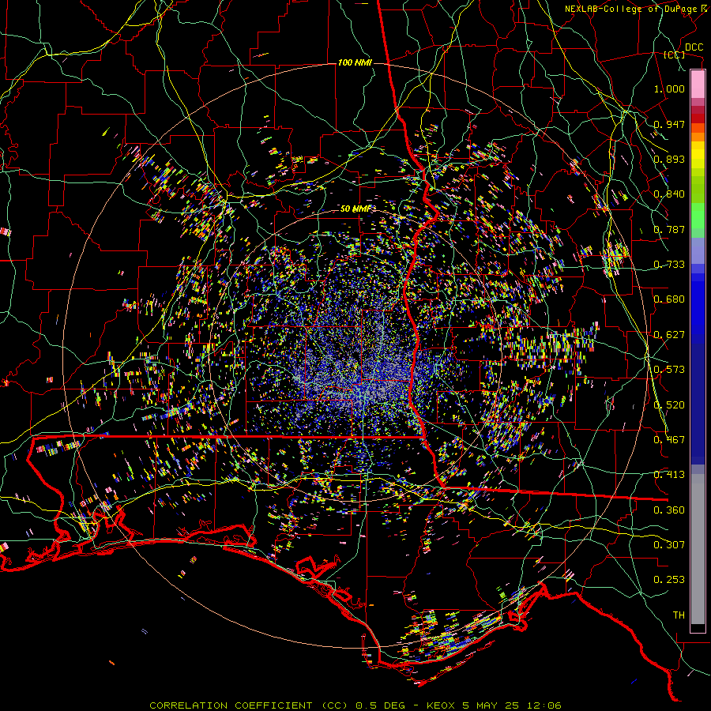Click the 0.520 scale value

pos(669,405)
